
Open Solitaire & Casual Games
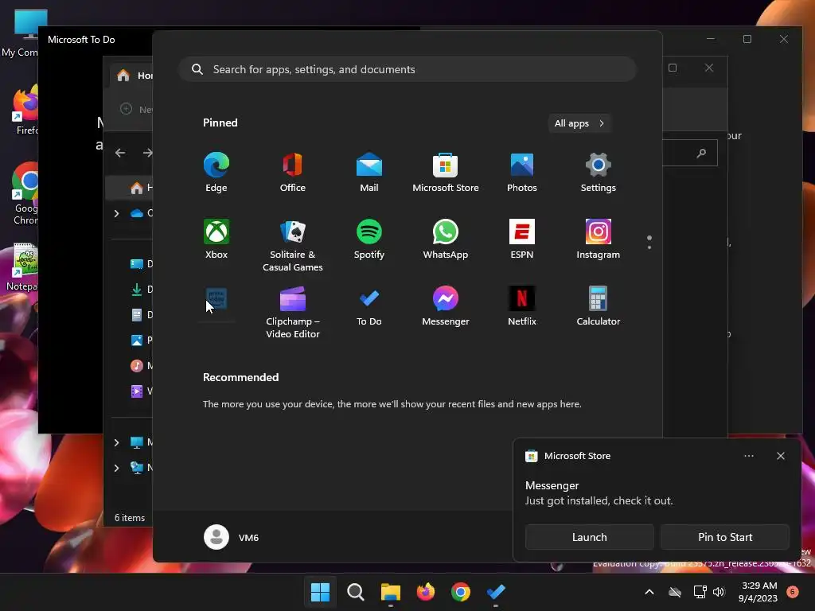pos(293,245)
